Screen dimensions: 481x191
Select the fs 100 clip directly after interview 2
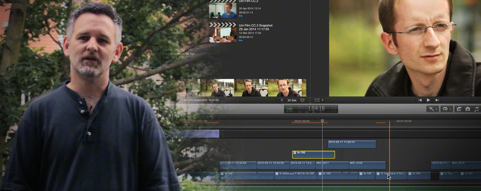pos(419,175)
